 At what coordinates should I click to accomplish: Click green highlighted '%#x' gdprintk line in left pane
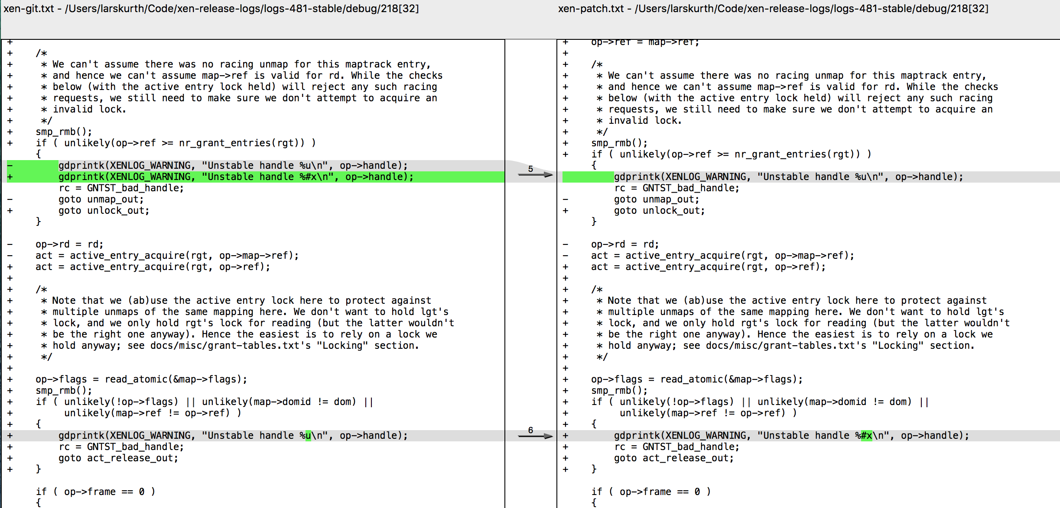coord(236,177)
